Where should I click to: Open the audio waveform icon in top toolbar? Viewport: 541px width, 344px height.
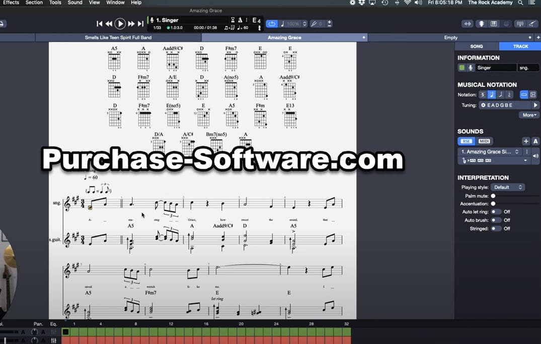(468, 24)
